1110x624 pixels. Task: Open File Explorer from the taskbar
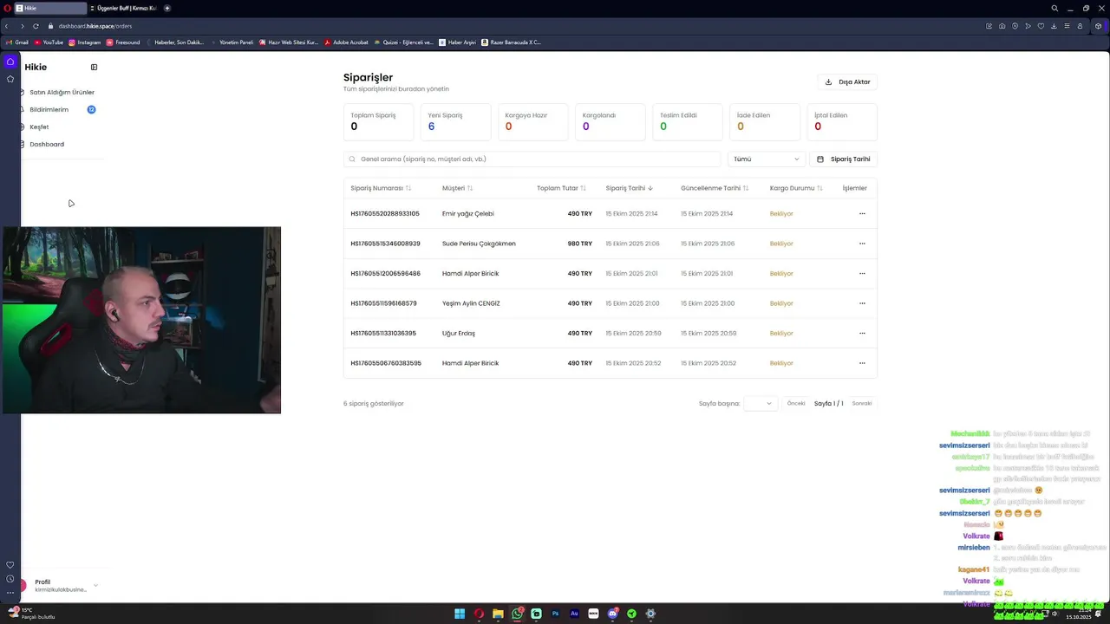tap(498, 614)
